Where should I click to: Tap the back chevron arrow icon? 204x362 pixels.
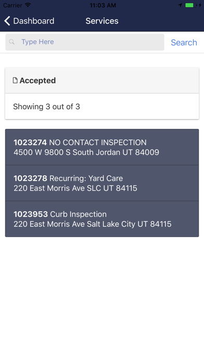pyautogui.click(x=7, y=21)
